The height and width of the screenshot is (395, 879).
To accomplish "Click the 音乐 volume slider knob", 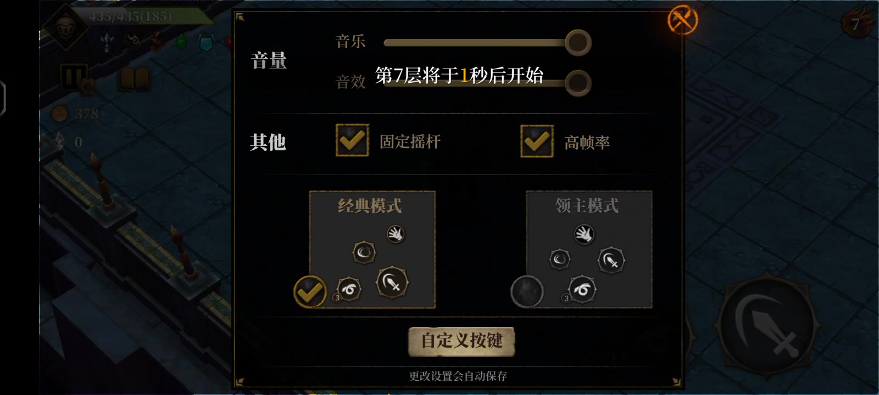I will pos(578,42).
